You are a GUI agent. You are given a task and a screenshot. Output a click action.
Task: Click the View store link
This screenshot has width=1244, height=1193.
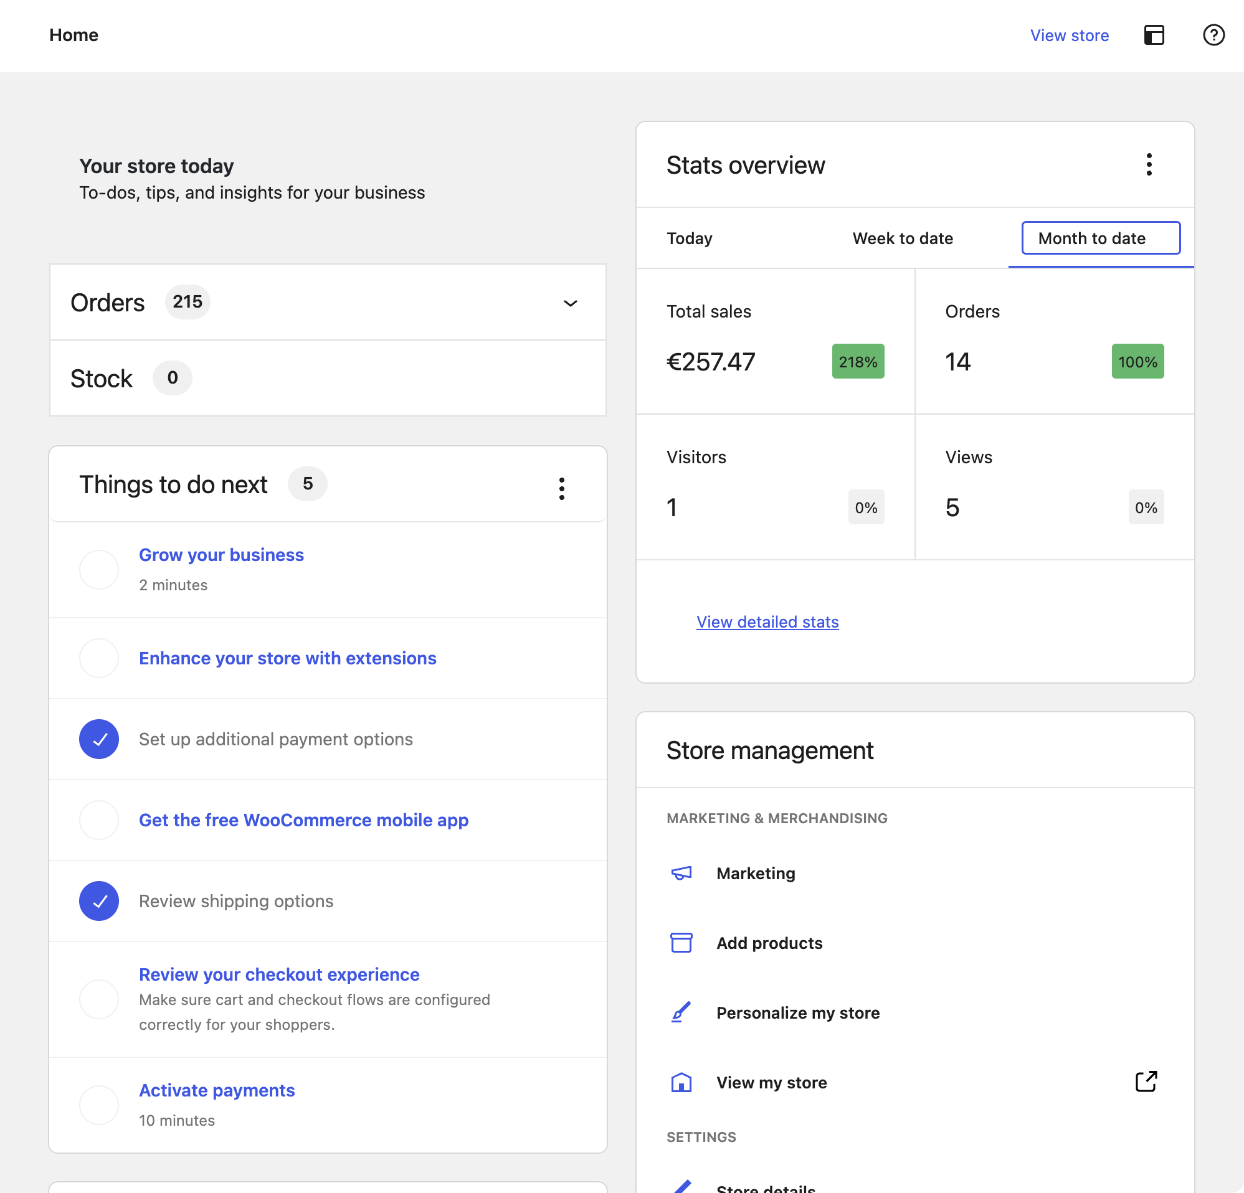(x=1069, y=35)
